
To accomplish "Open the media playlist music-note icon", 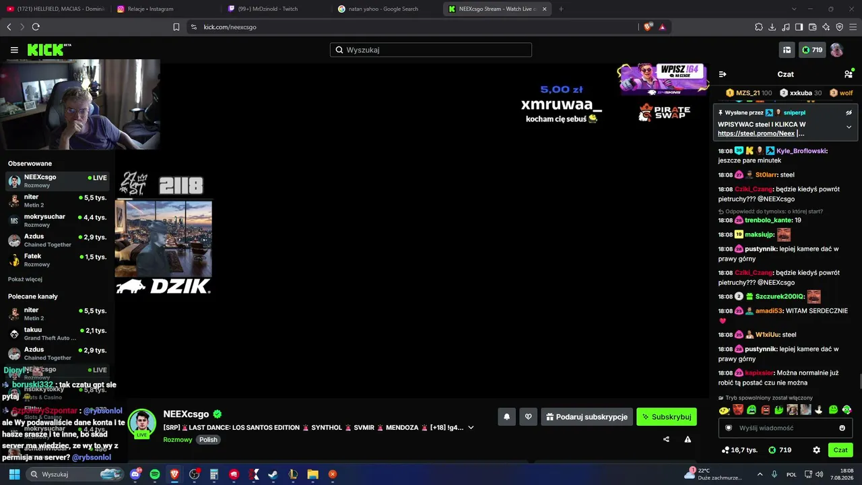I will click(x=786, y=27).
